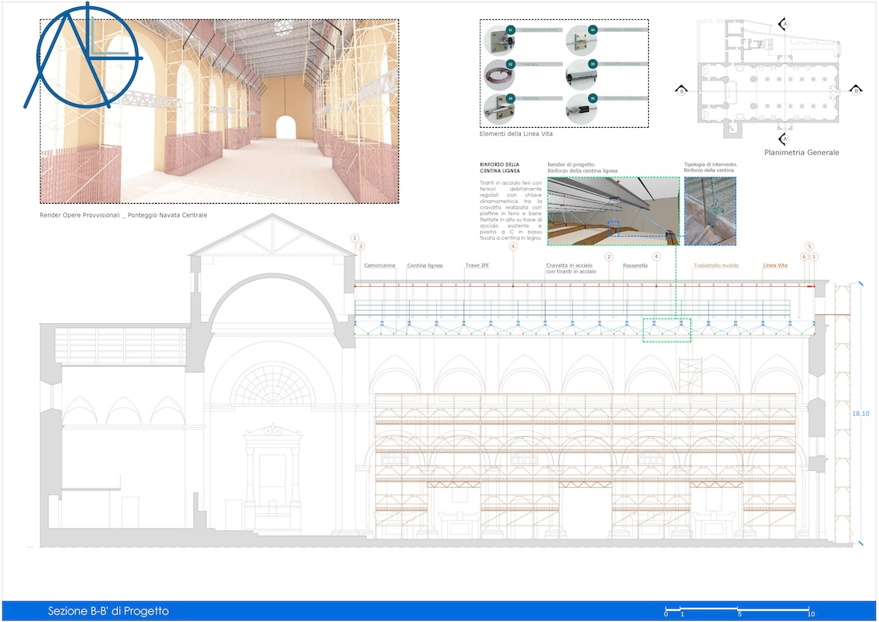Click element 03 tensioner image
Screen dimensions: 879x622
point(499,108)
